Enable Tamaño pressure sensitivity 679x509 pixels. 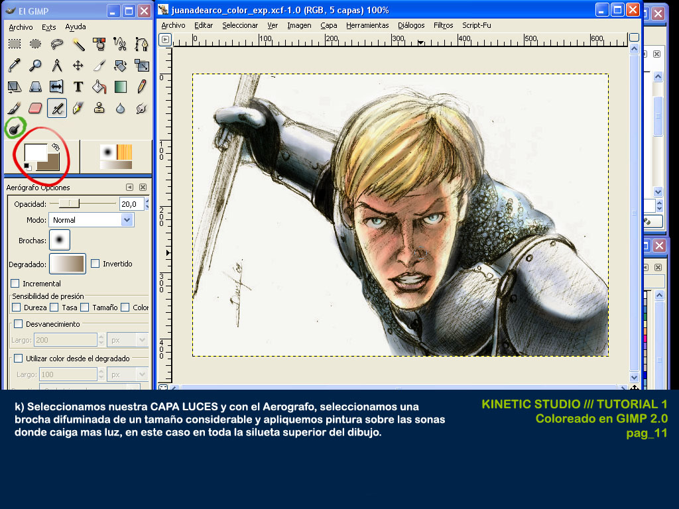click(84, 308)
